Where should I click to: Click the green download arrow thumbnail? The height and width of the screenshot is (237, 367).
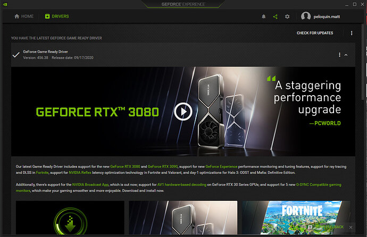tap(70, 217)
